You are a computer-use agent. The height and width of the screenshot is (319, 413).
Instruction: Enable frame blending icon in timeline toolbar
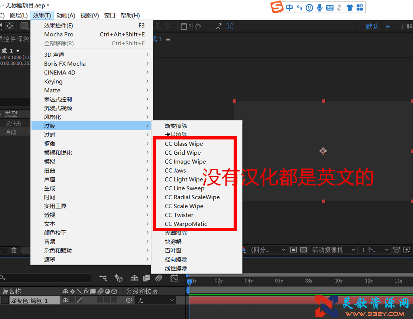click(146, 278)
